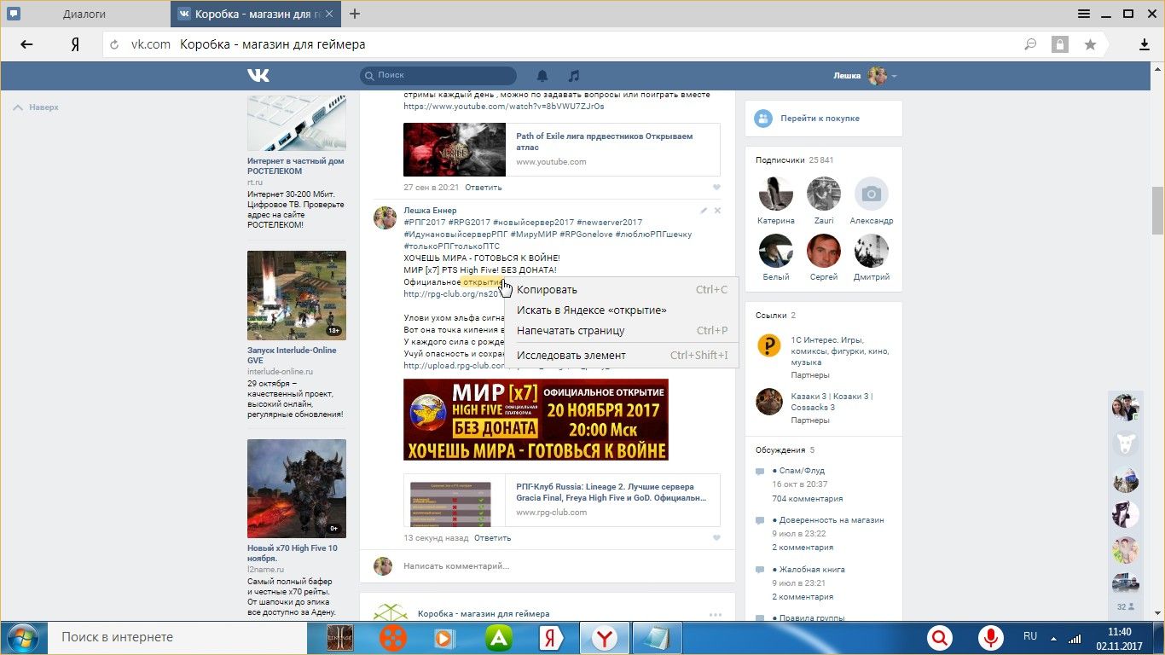Screen dimensions: 1165x655
Task: Click the VK logo in header
Action: tap(258, 76)
